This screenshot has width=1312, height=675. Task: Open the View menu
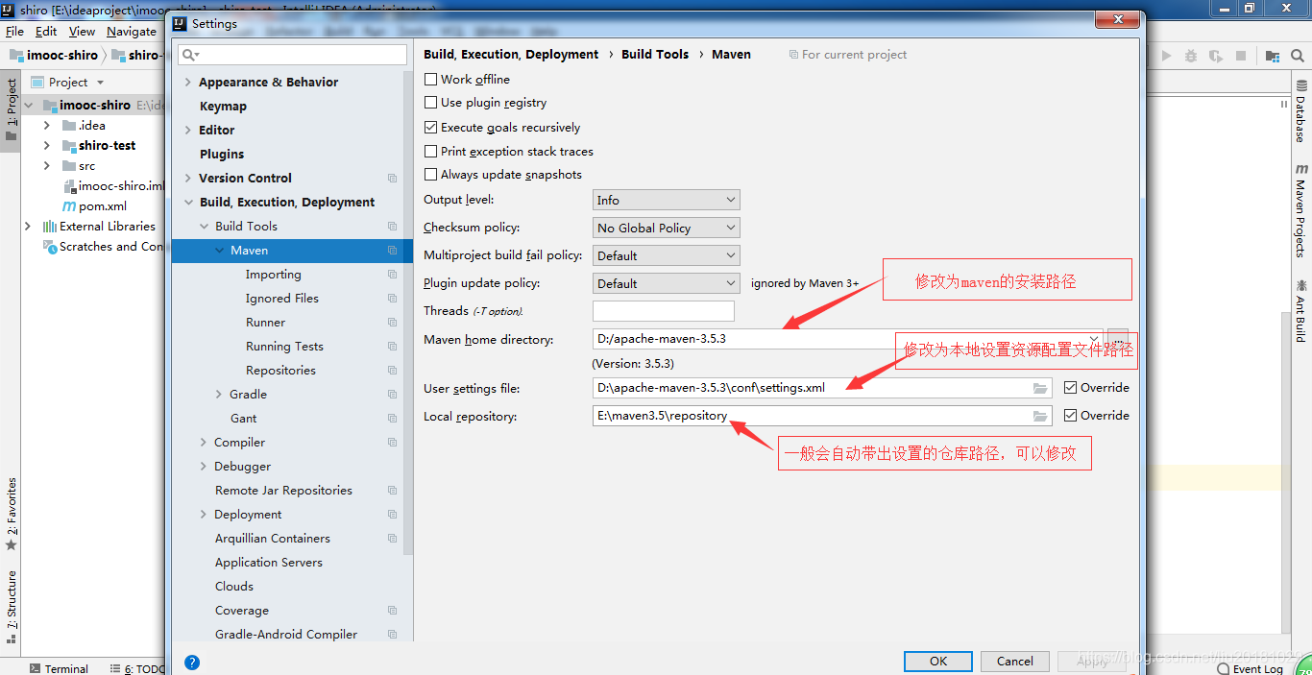[82, 32]
